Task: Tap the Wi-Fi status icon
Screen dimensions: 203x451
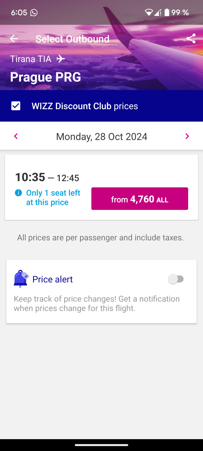Action: pyautogui.click(x=149, y=12)
